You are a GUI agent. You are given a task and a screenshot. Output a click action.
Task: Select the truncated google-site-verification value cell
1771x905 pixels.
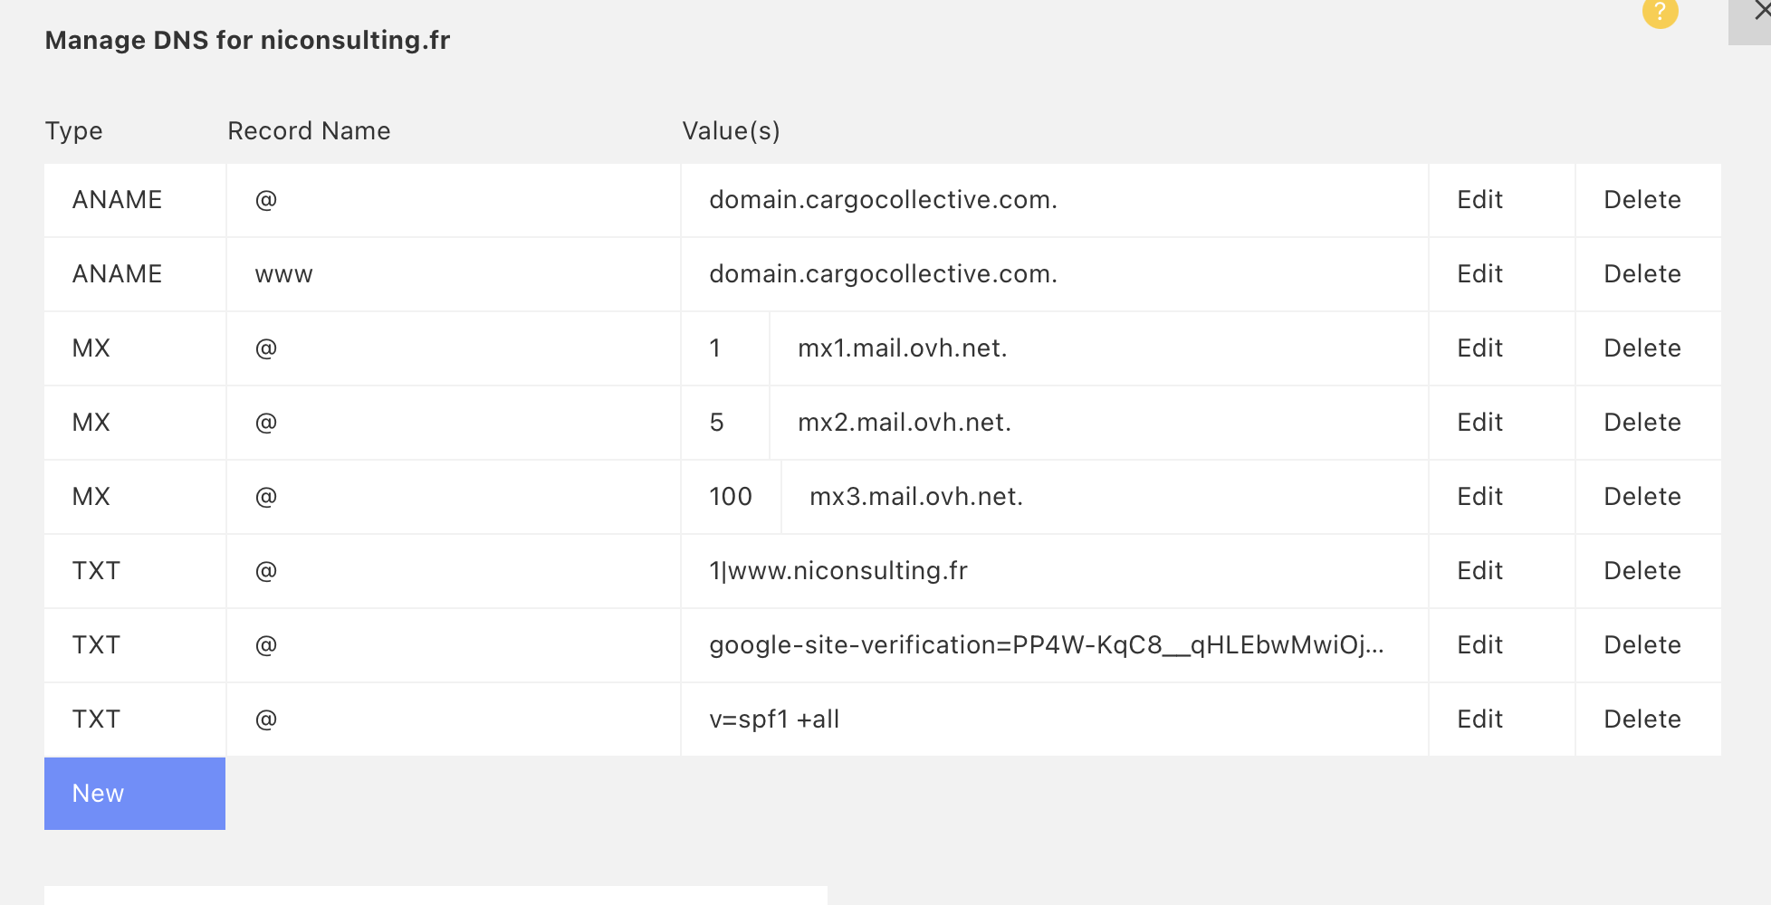pyautogui.click(x=1046, y=645)
